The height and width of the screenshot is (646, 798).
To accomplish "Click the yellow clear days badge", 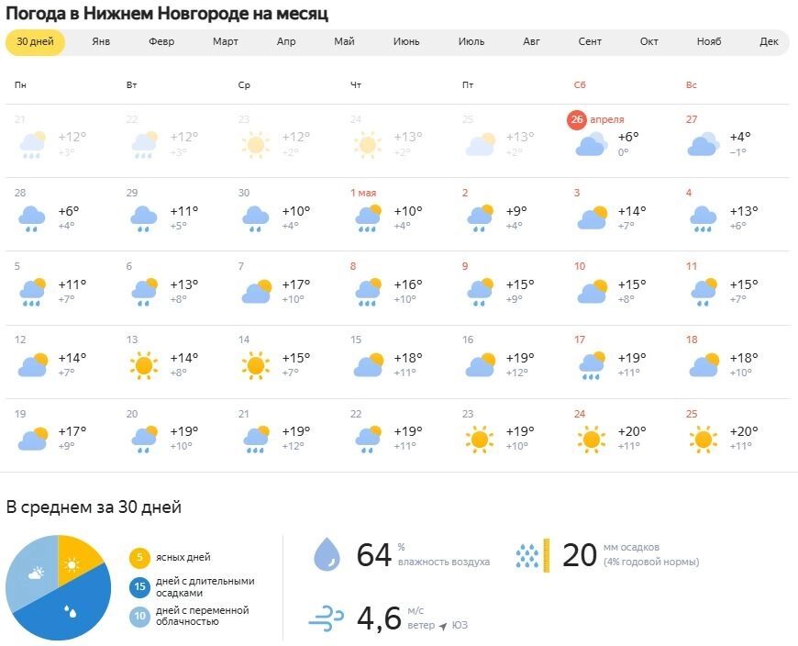I will tap(140, 557).
